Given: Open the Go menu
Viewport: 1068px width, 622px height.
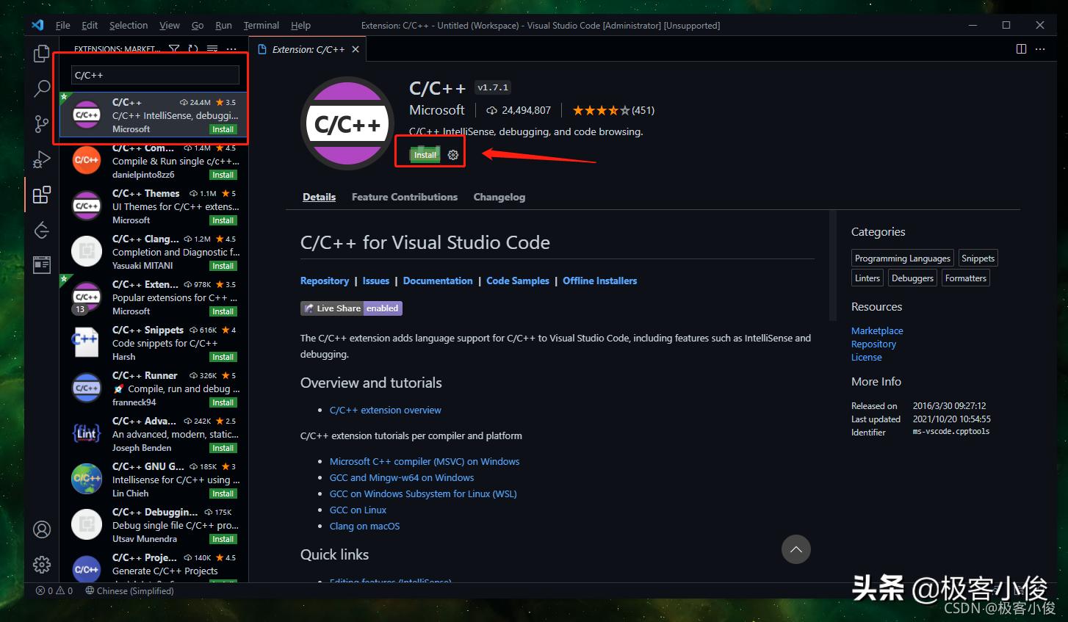Looking at the screenshot, I should click(198, 25).
